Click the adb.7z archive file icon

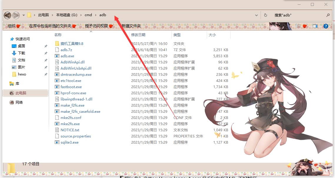(x=57, y=50)
